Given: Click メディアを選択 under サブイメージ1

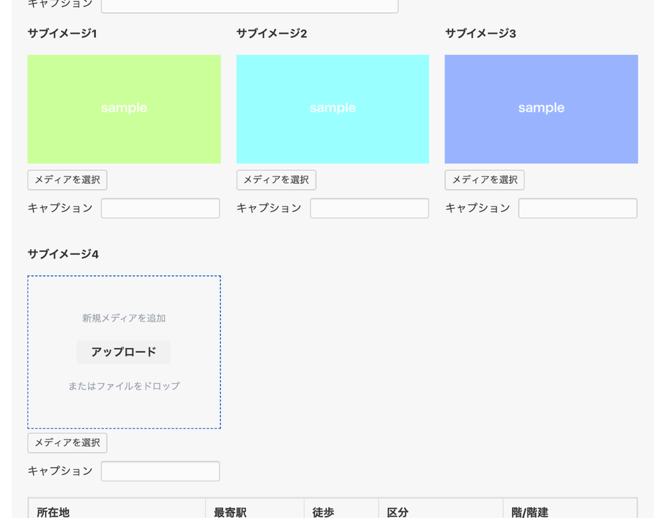Looking at the screenshot, I should pyautogui.click(x=67, y=180).
